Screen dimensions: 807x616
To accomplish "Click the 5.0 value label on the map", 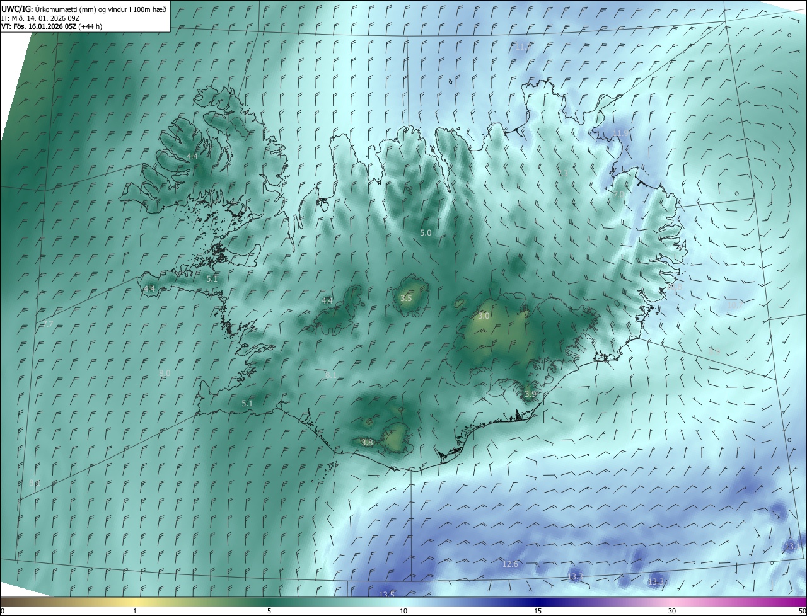I will [426, 232].
